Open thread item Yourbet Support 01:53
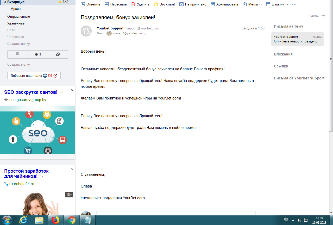 pos(298,39)
